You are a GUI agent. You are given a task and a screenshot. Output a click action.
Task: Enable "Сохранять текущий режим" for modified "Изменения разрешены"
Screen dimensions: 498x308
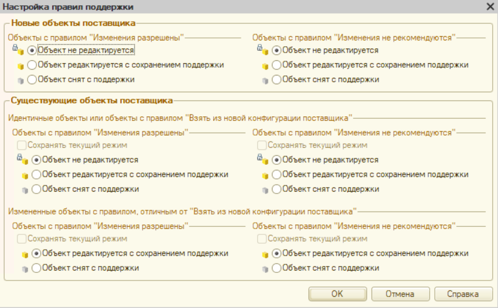click(x=22, y=239)
